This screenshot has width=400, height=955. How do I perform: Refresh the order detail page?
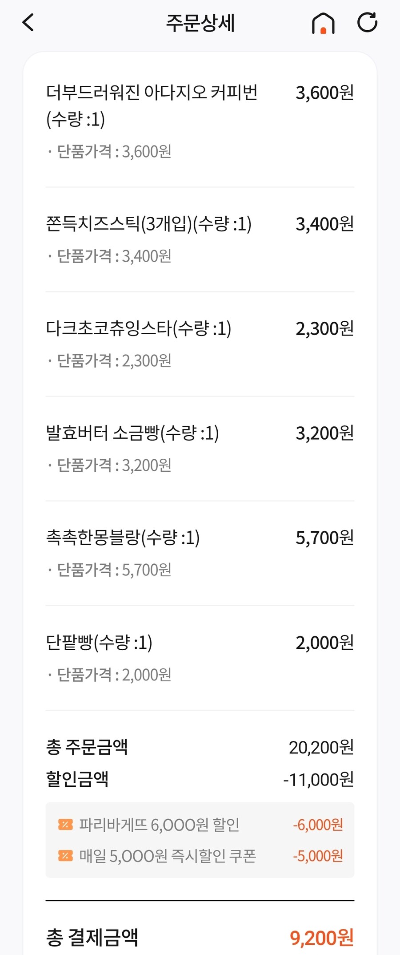(x=368, y=23)
